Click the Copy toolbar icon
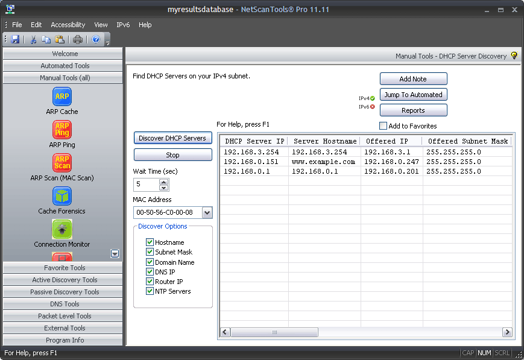The width and height of the screenshot is (524, 360). click(46, 39)
